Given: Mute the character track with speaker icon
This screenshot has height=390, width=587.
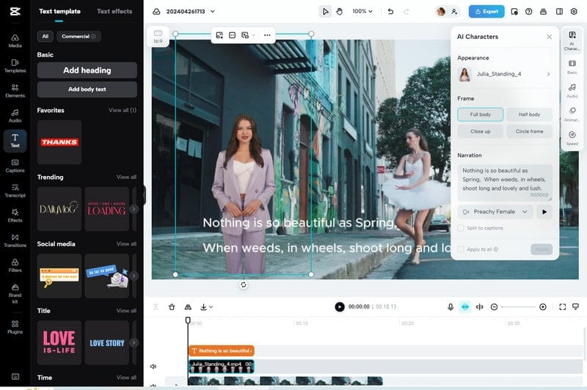Looking at the screenshot, I should point(153,367).
